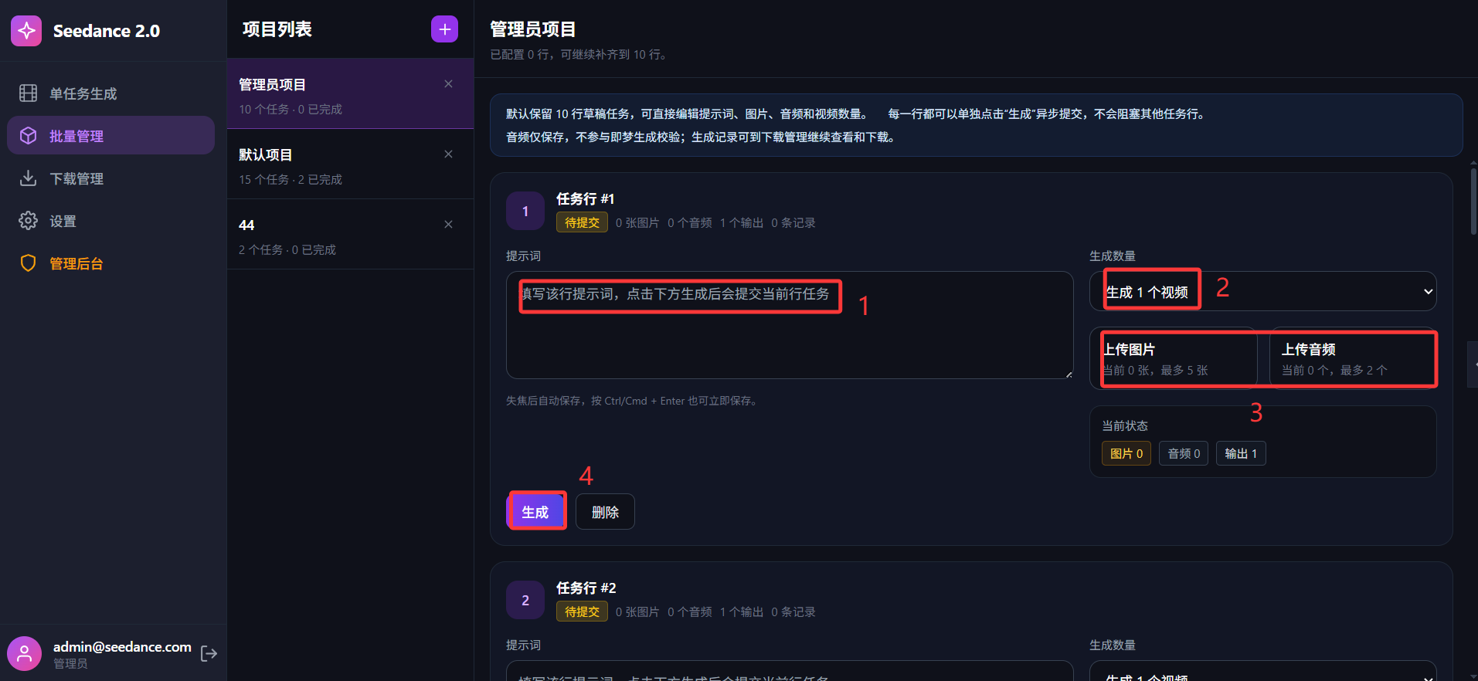Open 单任务生成 menu item
1478x681 pixels.
click(x=111, y=93)
